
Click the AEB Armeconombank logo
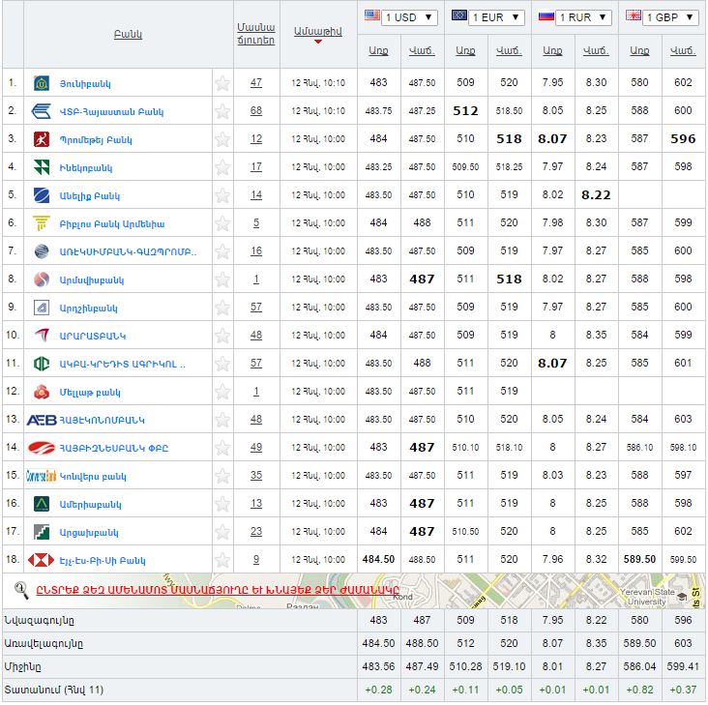coord(41,420)
